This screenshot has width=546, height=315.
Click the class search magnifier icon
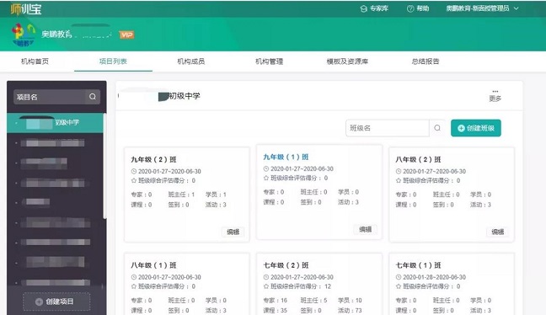[x=437, y=128]
